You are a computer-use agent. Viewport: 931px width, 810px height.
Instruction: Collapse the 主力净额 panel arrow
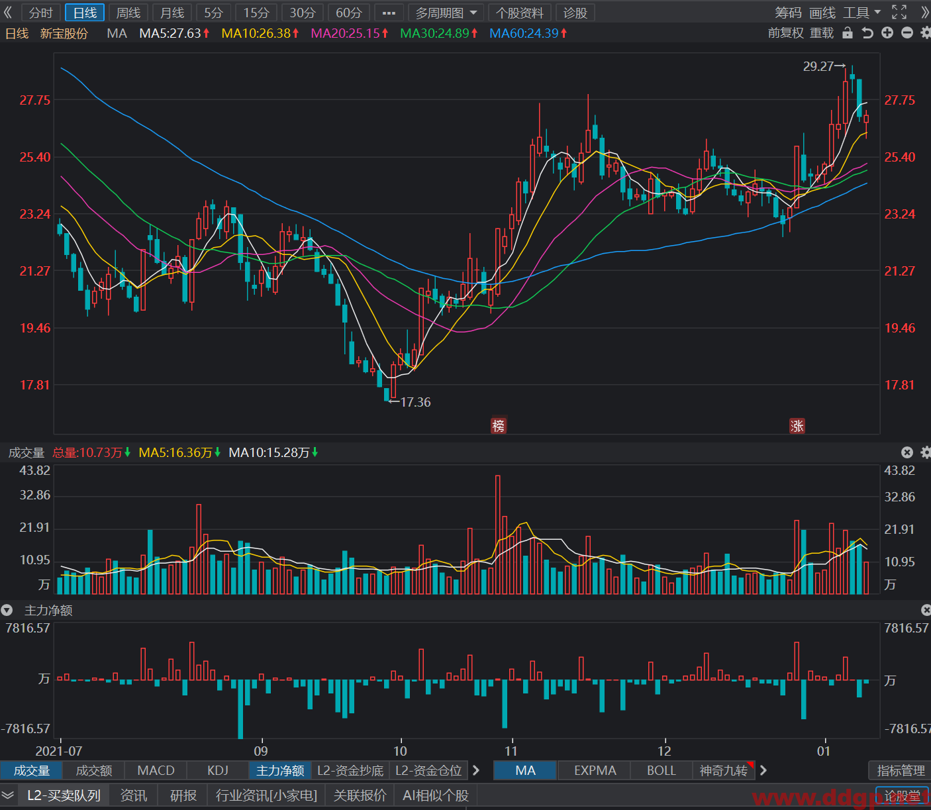pyautogui.click(x=7, y=610)
